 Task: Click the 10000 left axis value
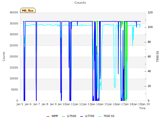point(14,78)
